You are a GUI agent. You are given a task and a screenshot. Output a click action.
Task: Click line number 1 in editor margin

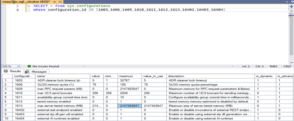[x=17, y=6]
